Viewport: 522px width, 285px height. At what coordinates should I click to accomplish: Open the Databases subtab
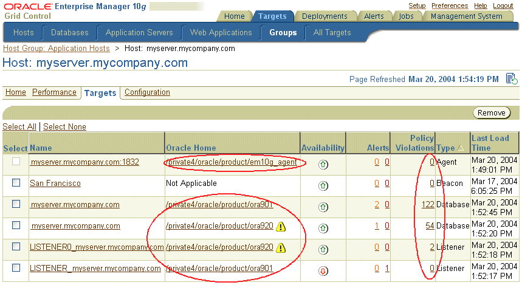[x=69, y=33]
